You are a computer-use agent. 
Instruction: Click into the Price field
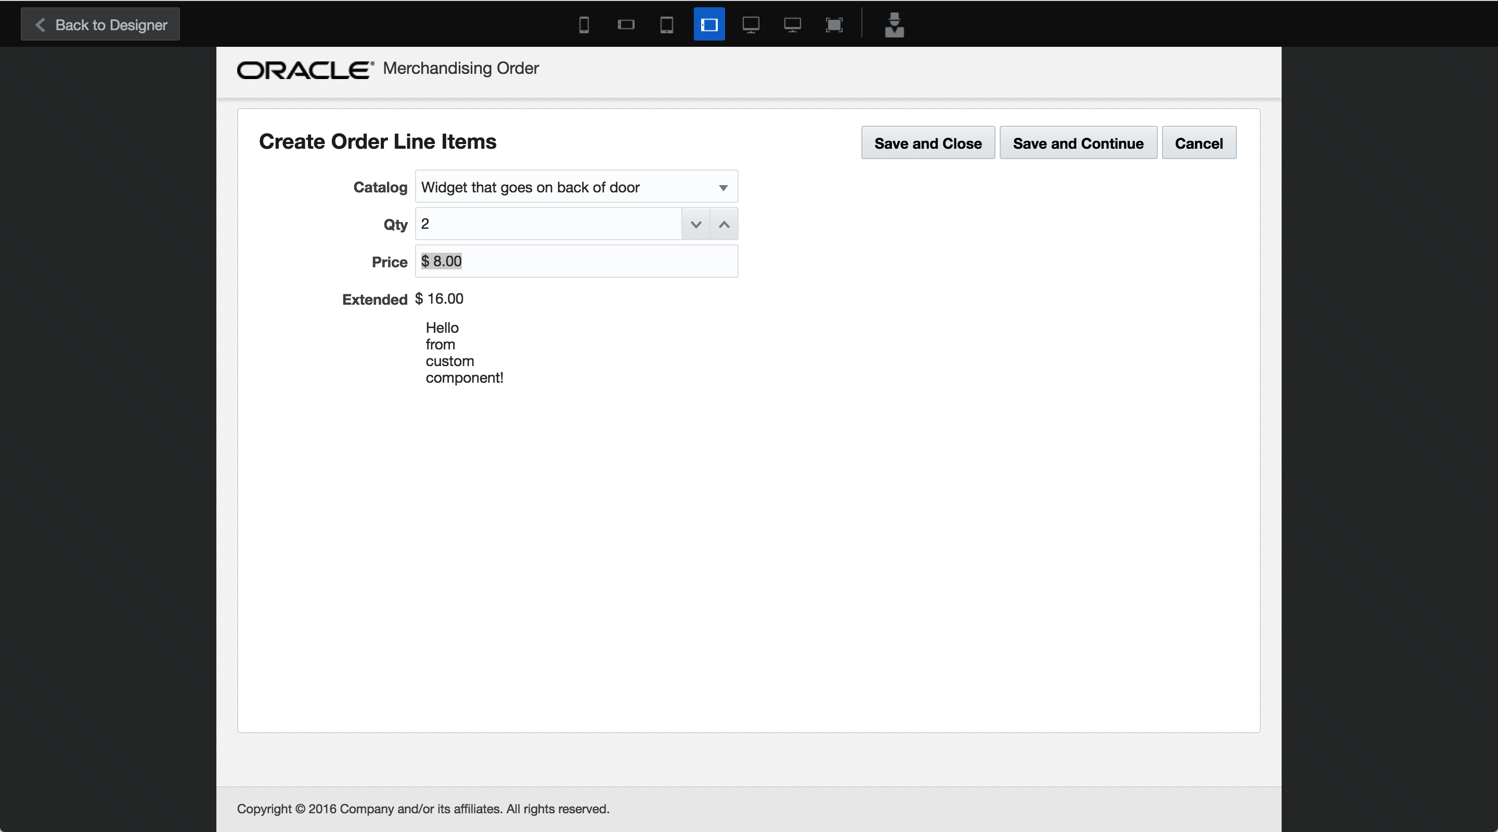576,261
